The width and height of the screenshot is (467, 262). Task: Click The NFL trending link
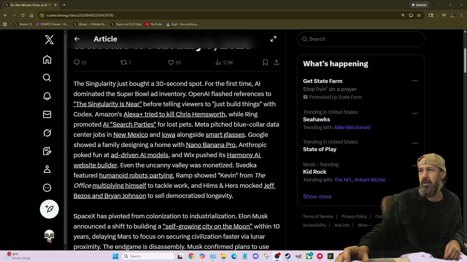tap(343, 180)
